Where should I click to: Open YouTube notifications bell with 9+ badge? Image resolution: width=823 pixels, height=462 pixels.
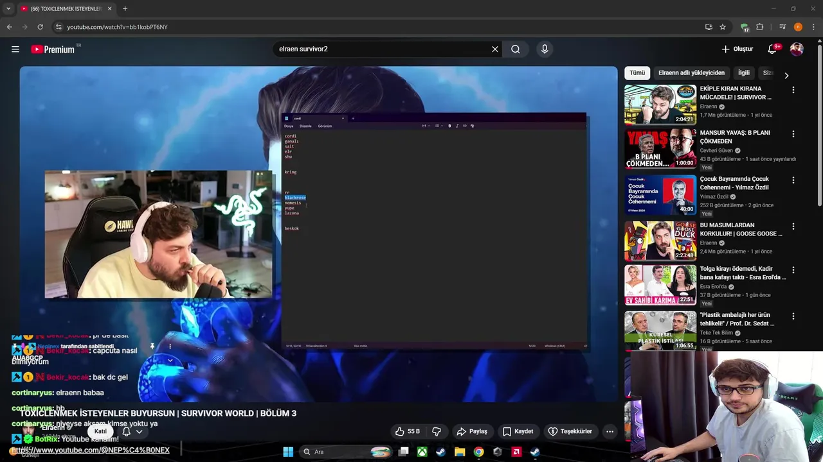[x=773, y=49]
